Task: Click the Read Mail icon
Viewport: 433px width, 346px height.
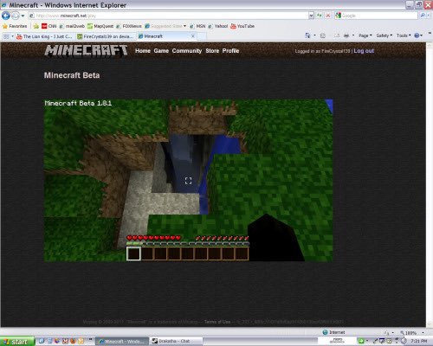Action: coord(337,35)
